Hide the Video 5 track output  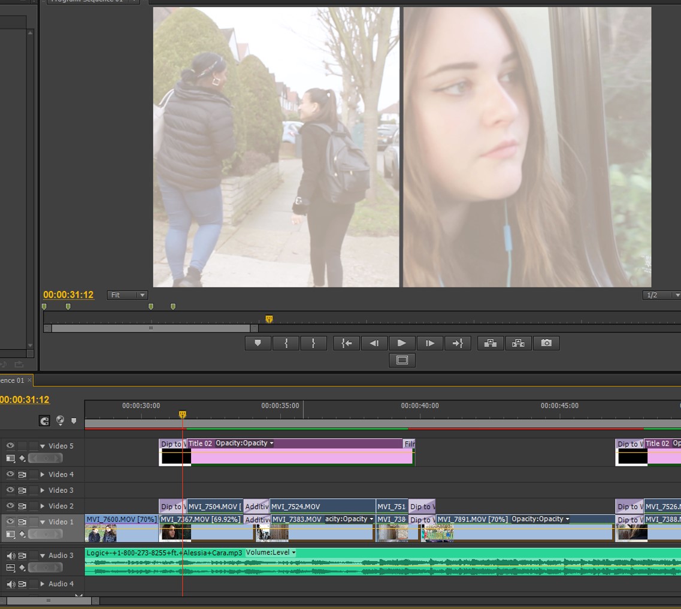10,446
